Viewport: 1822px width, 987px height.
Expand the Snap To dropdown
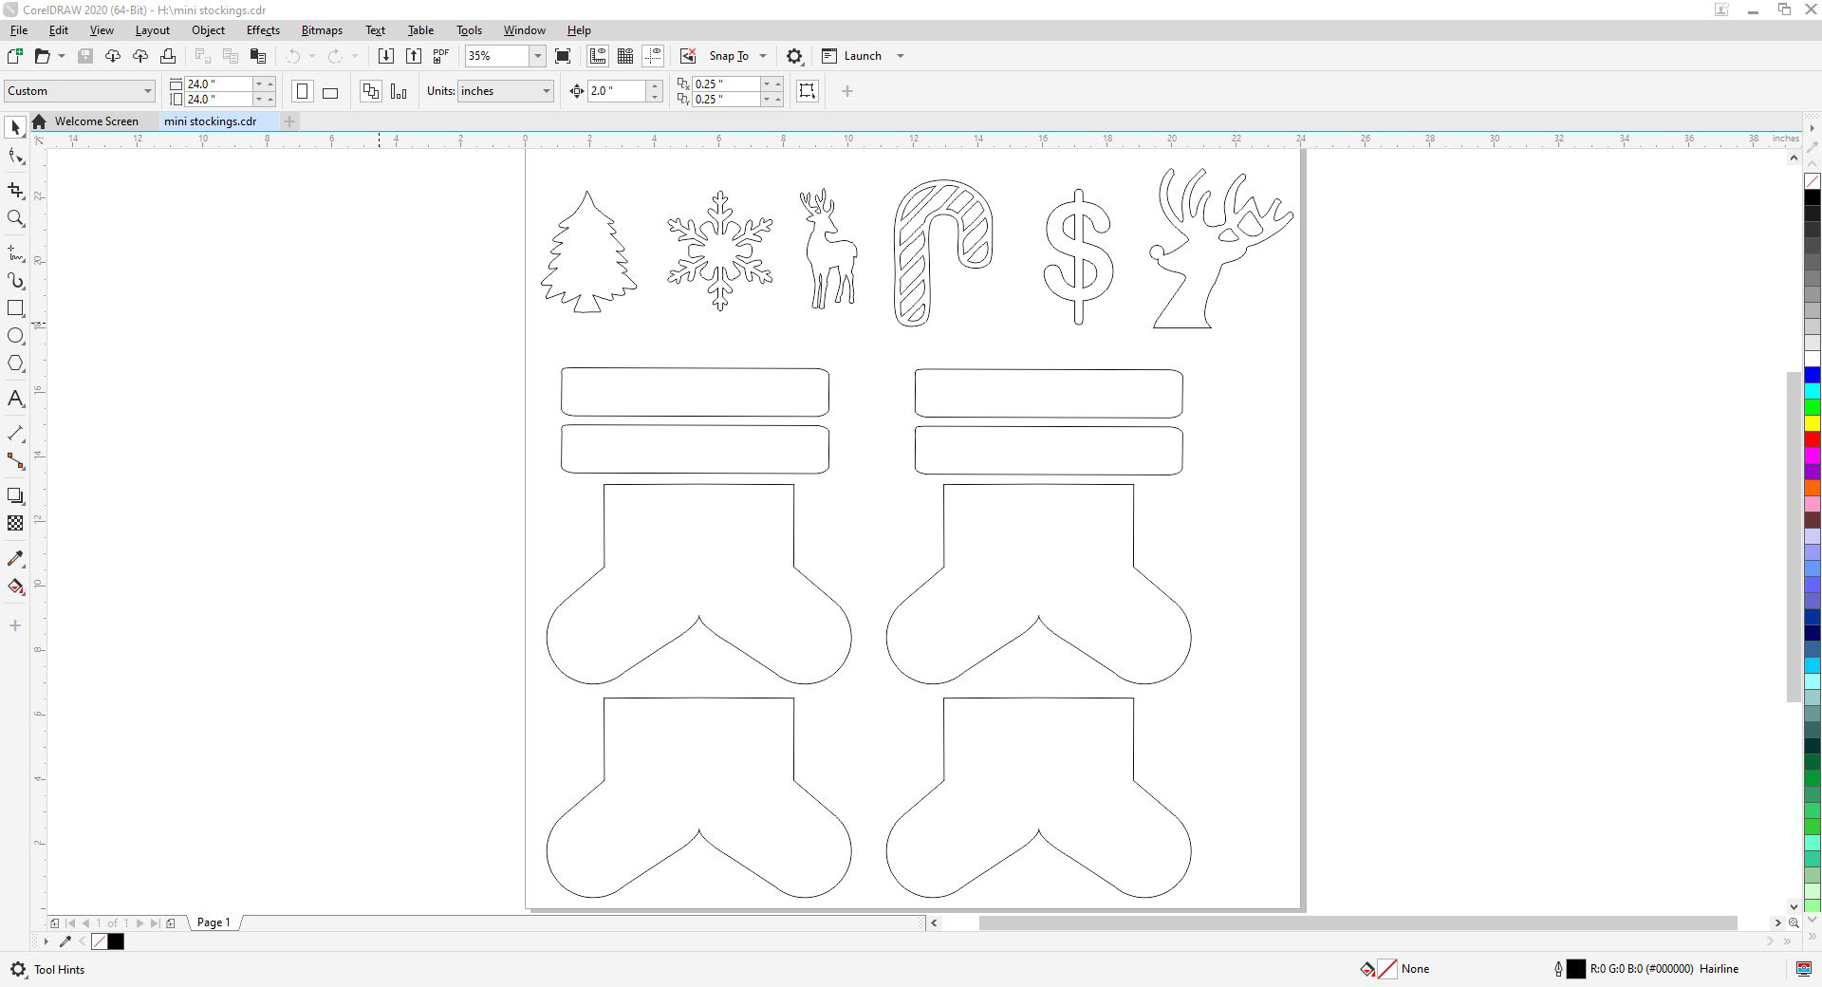pos(763,56)
